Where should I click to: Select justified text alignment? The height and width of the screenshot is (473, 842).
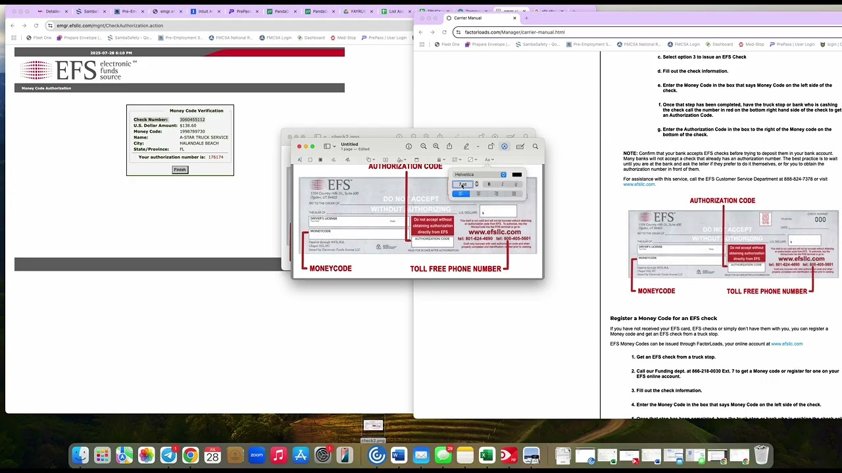[x=514, y=194]
